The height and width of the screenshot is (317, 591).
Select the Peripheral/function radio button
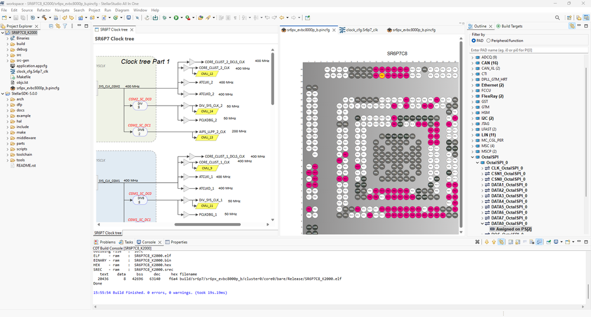tap(489, 41)
